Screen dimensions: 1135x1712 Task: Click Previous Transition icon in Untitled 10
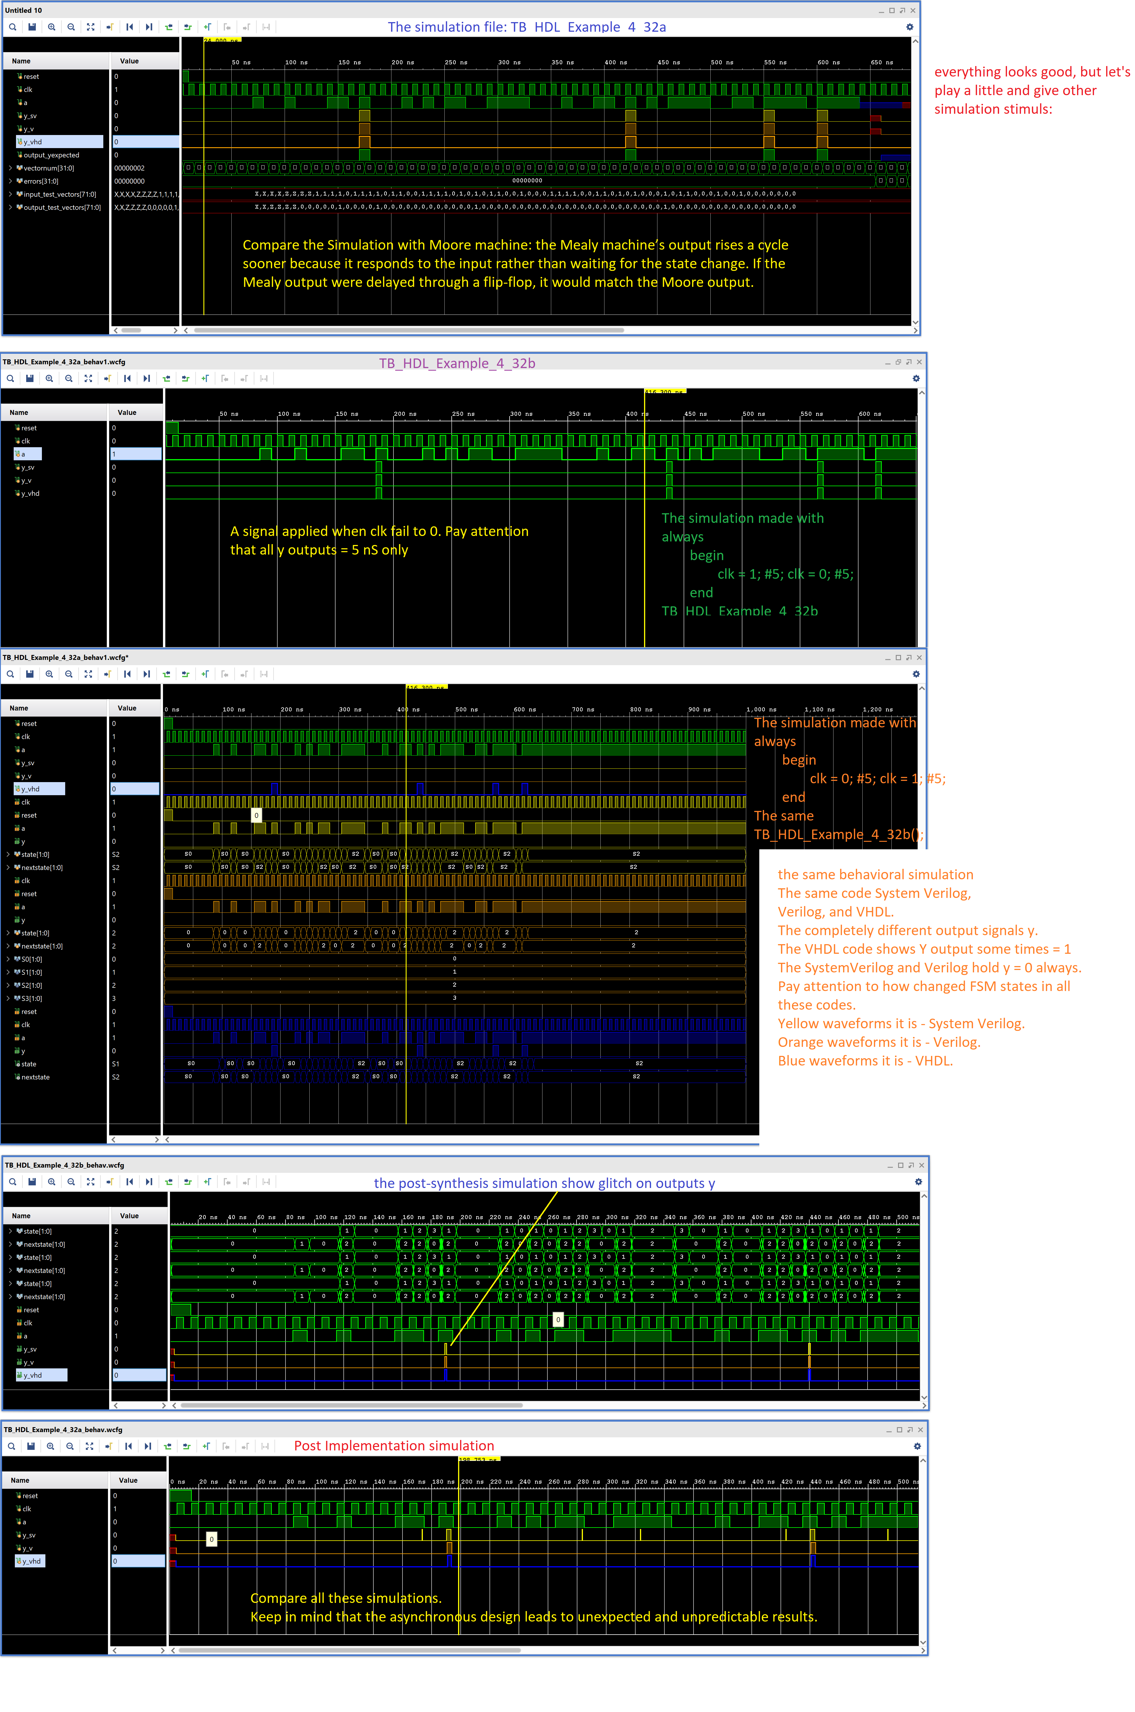pyautogui.click(x=169, y=27)
